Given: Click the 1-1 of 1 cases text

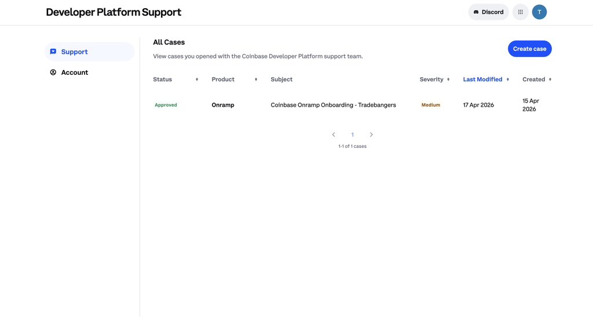Looking at the screenshot, I should [352, 146].
